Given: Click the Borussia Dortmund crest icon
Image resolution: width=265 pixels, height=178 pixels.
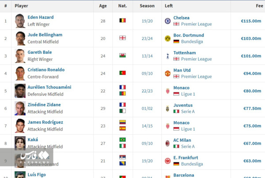Looking at the screenshot, I should click(x=167, y=38).
